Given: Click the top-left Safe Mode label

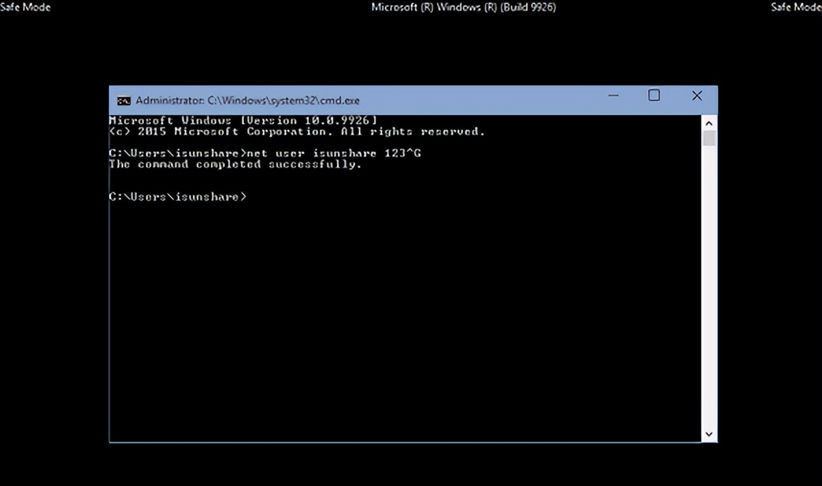Looking at the screenshot, I should click(x=25, y=8).
